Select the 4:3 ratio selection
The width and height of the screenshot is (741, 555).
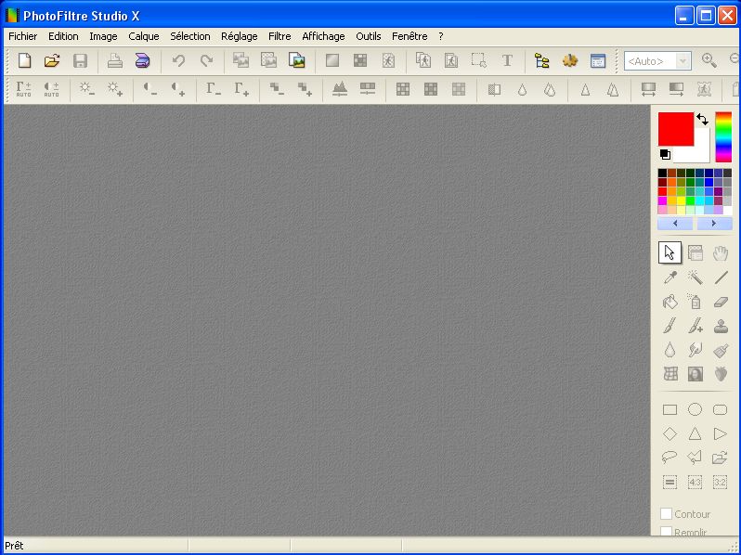pos(695,483)
